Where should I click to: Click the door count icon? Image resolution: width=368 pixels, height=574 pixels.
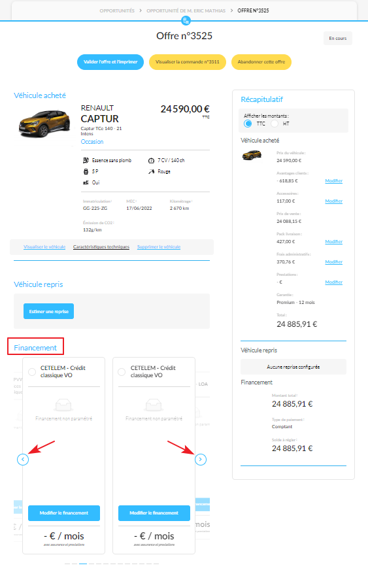(x=86, y=171)
